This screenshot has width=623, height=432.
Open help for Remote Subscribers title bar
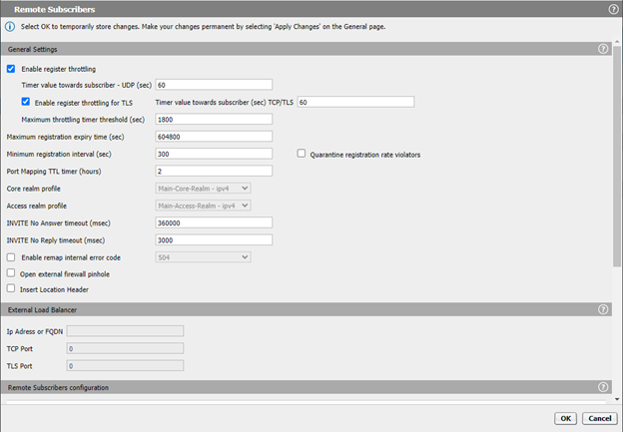(x=613, y=9)
